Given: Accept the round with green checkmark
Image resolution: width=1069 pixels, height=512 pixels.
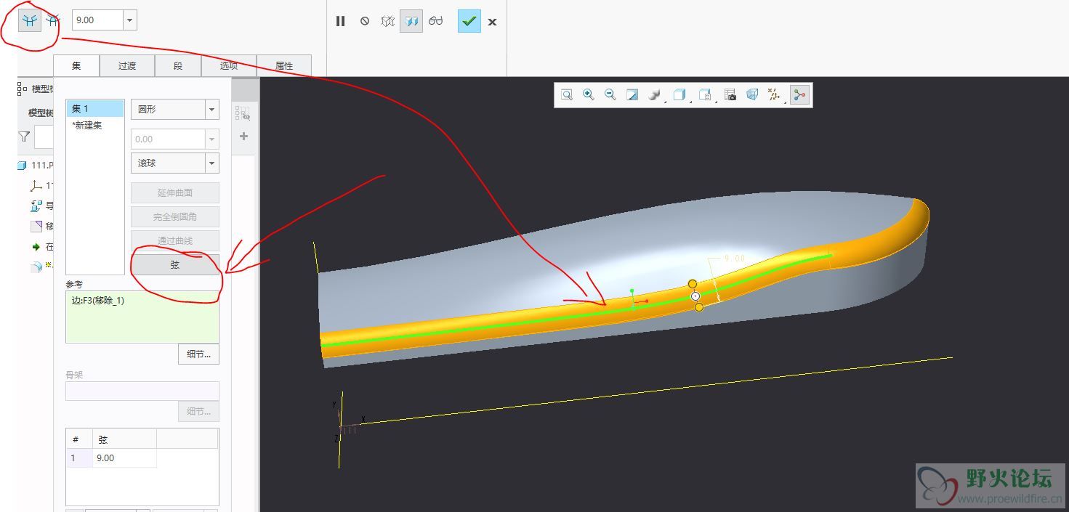Looking at the screenshot, I should click(x=469, y=21).
